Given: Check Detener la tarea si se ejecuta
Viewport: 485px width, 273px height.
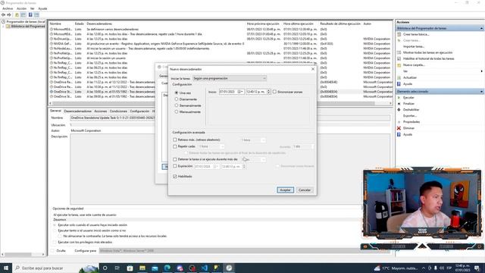Looking at the screenshot, I should click(175, 159).
